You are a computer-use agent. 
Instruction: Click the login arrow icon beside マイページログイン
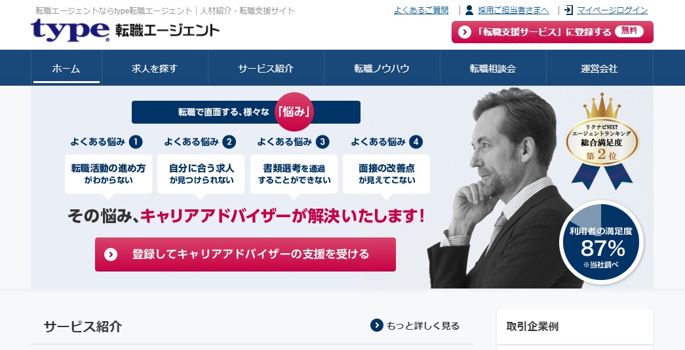568,10
